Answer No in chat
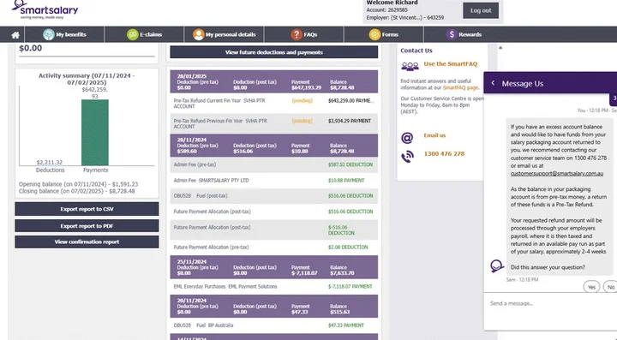Image resolution: width=617 pixels, height=340 pixels. pos(610,287)
